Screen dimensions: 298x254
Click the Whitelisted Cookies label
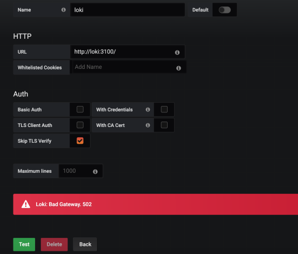39,68
